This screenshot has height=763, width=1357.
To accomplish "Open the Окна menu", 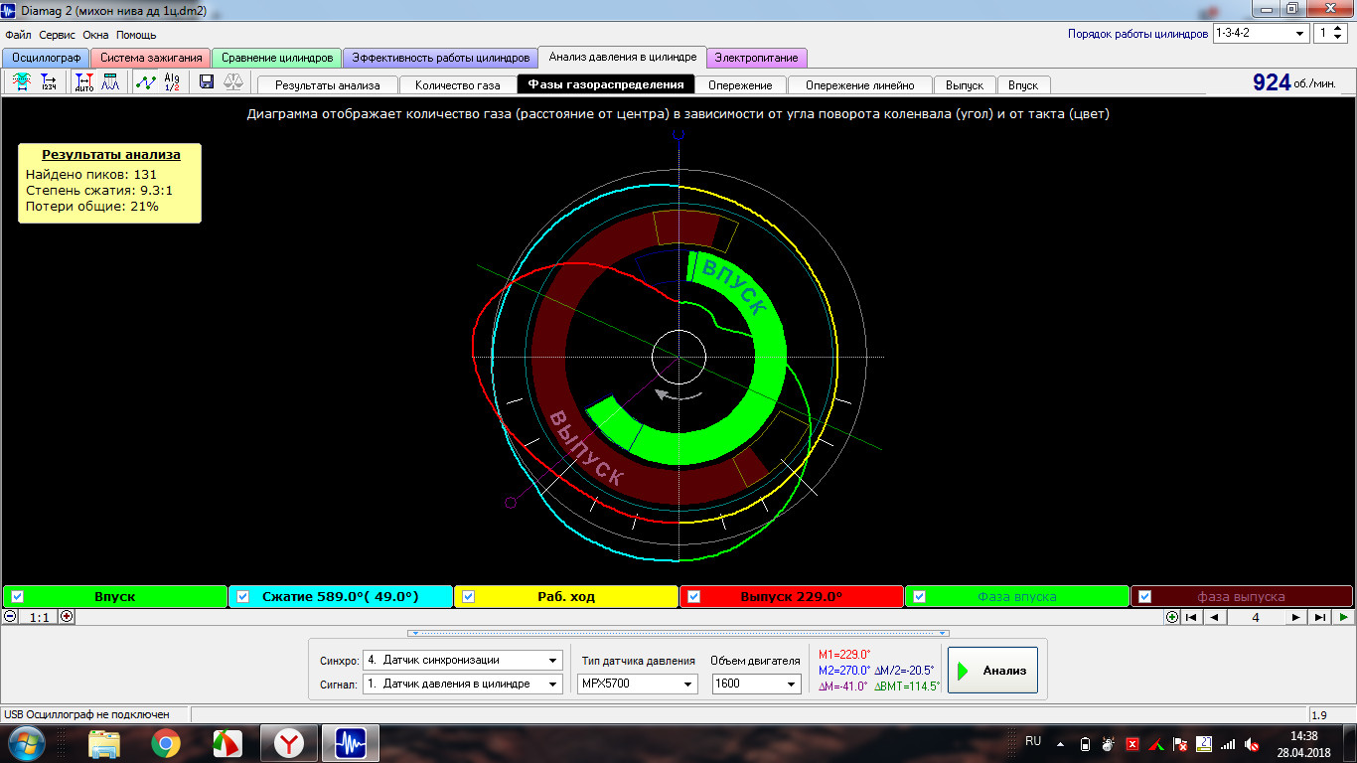I will click(95, 35).
